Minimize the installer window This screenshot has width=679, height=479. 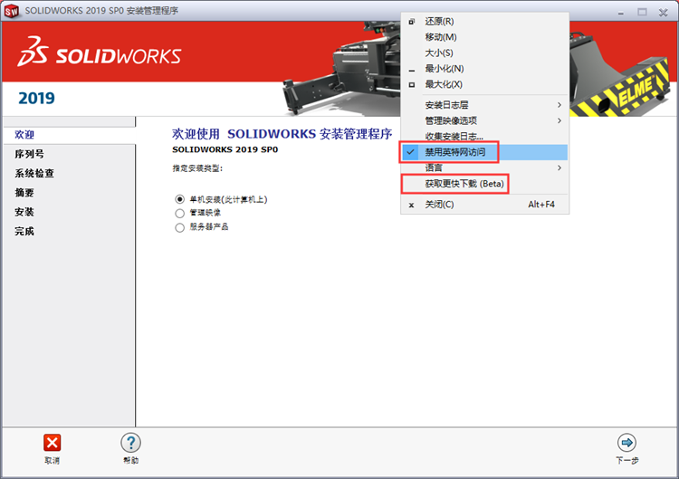tap(621, 13)
